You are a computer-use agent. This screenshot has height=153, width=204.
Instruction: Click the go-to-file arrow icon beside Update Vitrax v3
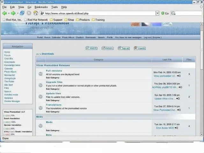(x=178, y=98)
